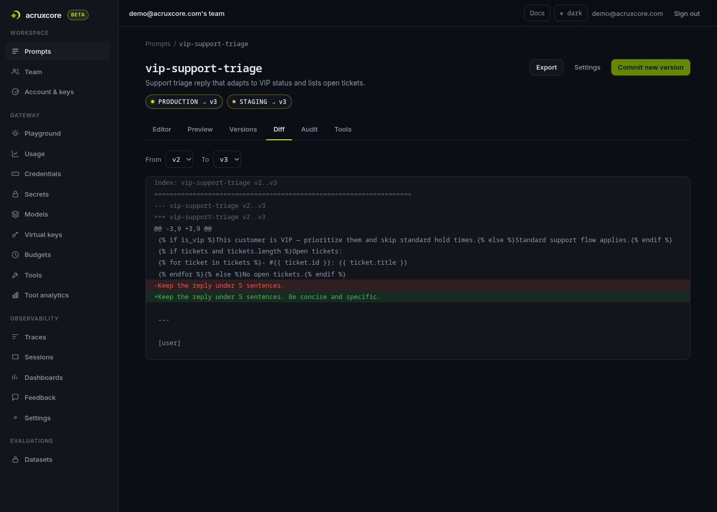The height and width of the screenshot is (512, 717).
Task: Open the From version dropdown
Action: pos(179,159)
